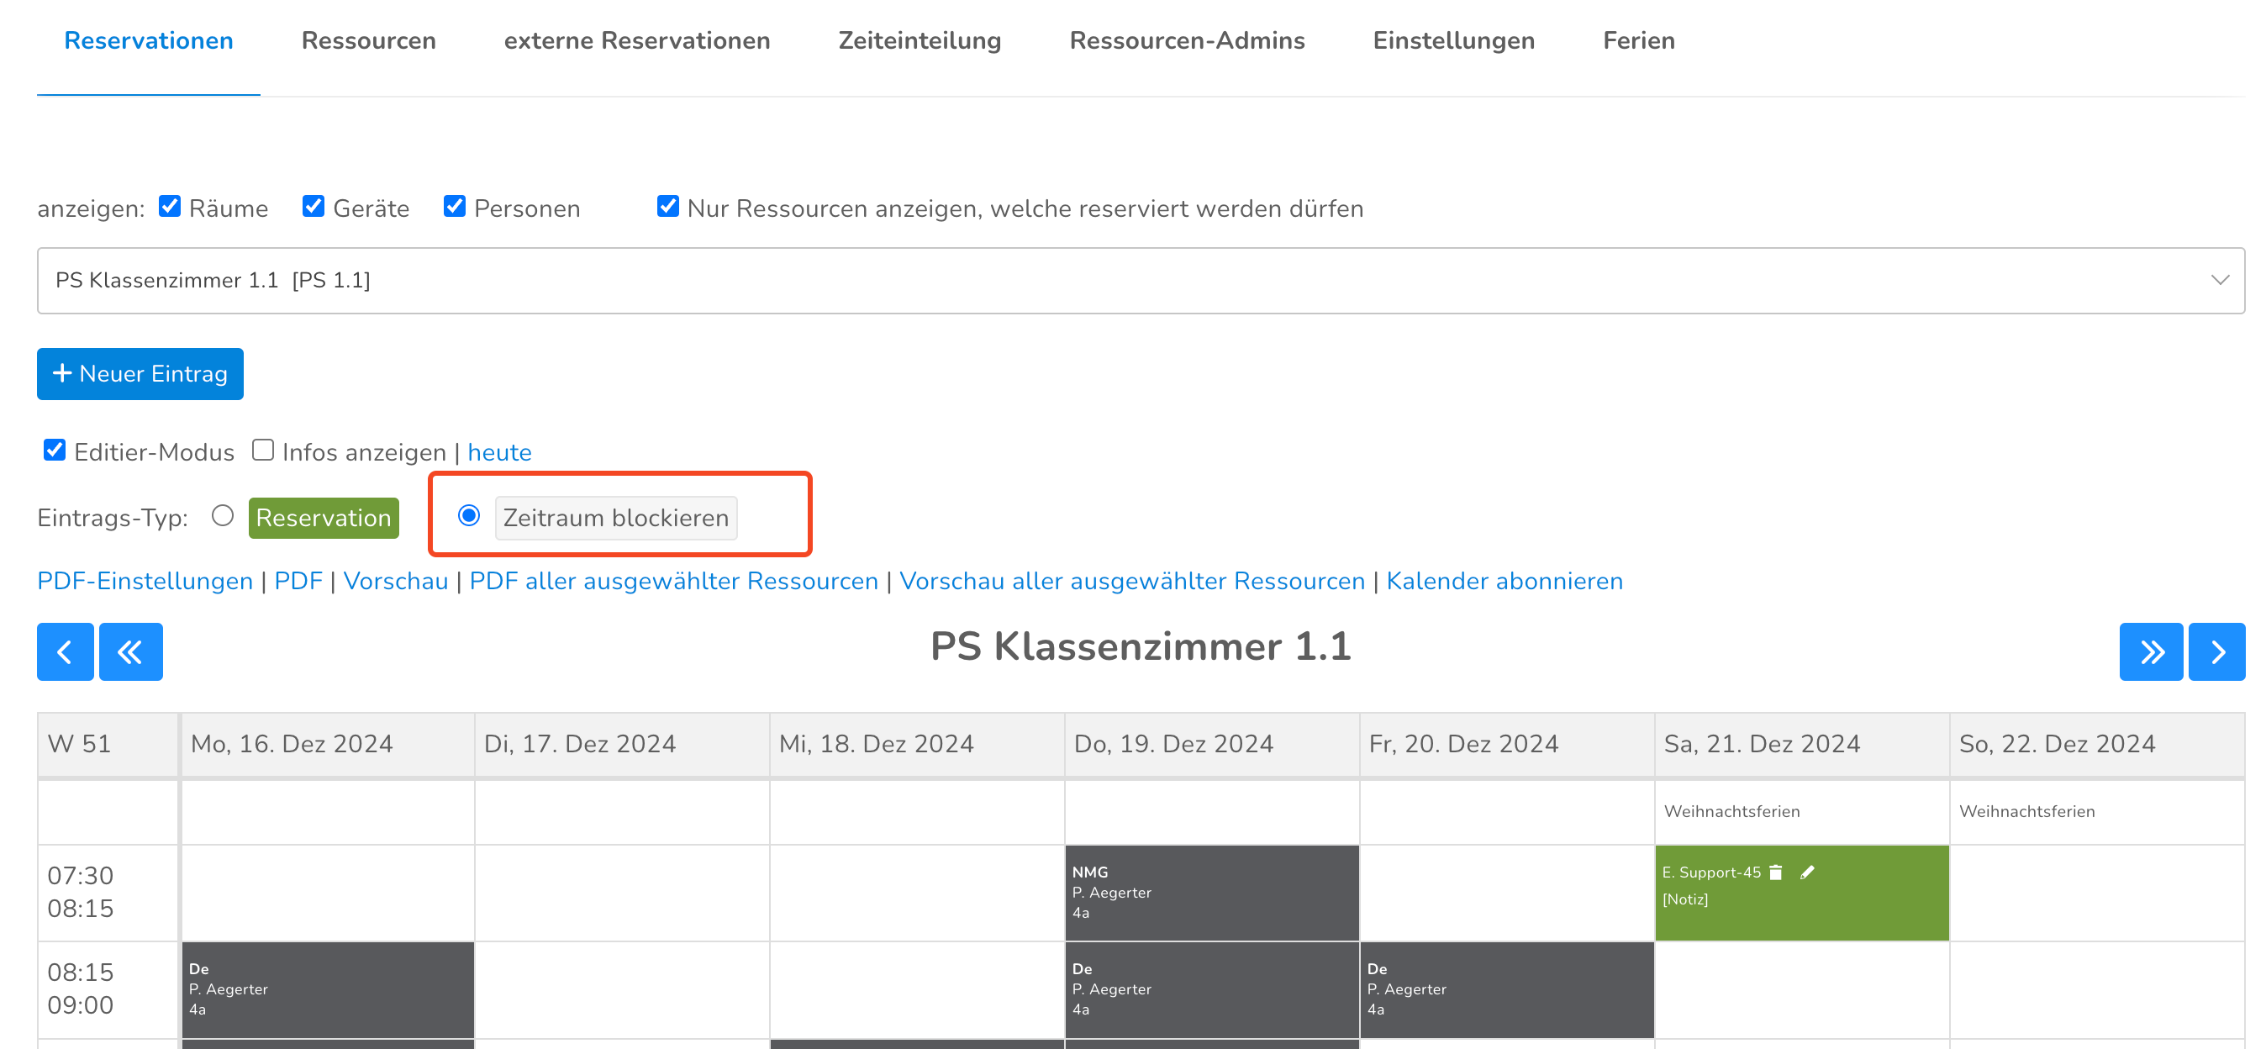Click the dropdown chevron of the resource selector
The image size is (2266, 1049).
[2220, 281]
